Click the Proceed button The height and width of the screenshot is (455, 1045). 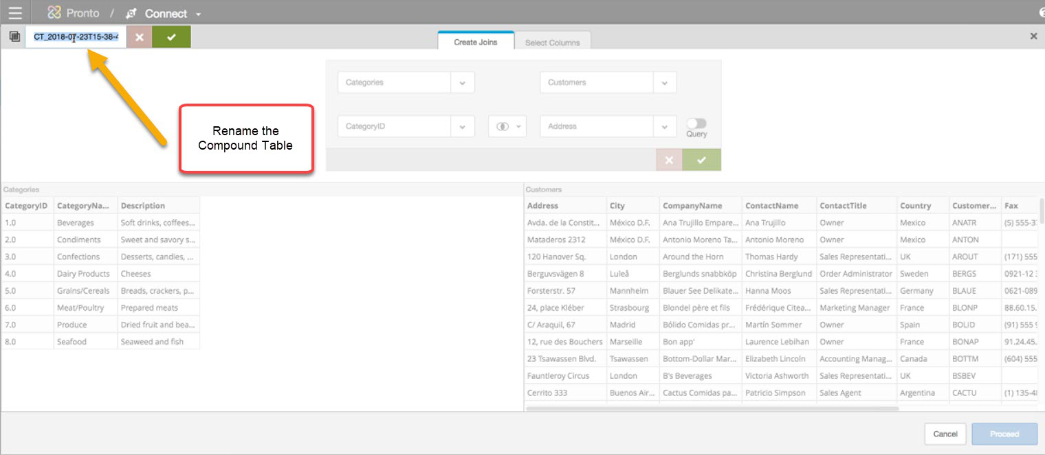(x=1004, y=434)
